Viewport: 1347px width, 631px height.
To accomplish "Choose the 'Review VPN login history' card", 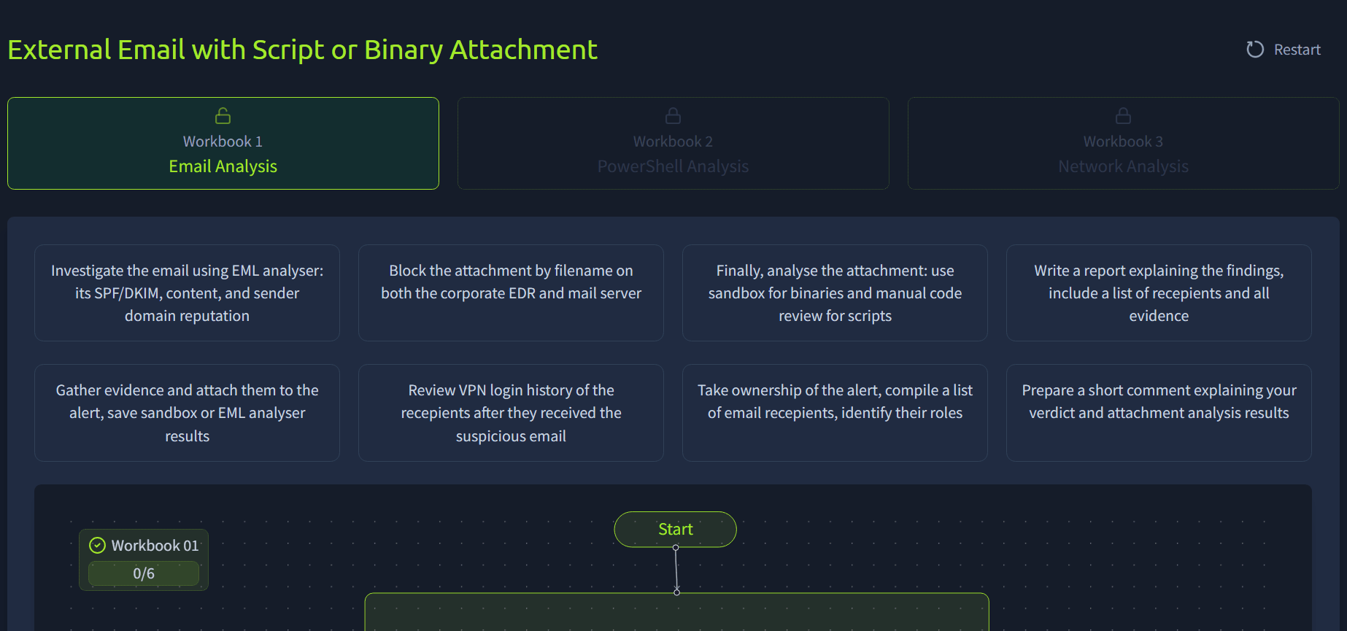I will (511, 413).
